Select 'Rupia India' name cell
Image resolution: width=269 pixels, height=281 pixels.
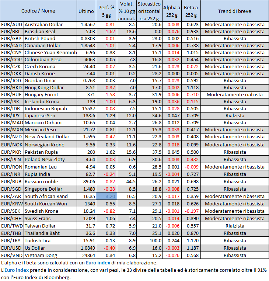click(x=50, y=174)
